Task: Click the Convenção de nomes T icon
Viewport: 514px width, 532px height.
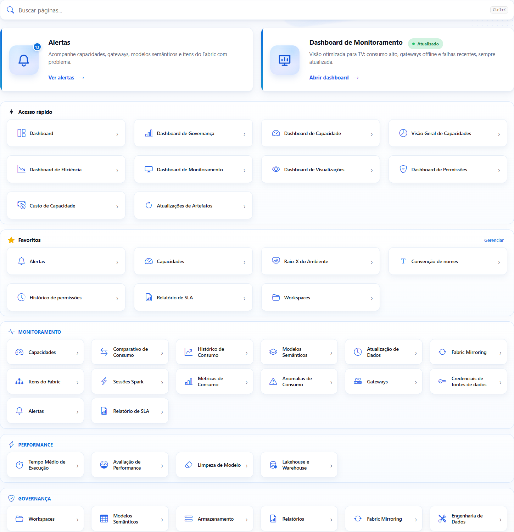Action: click(403, 261)
